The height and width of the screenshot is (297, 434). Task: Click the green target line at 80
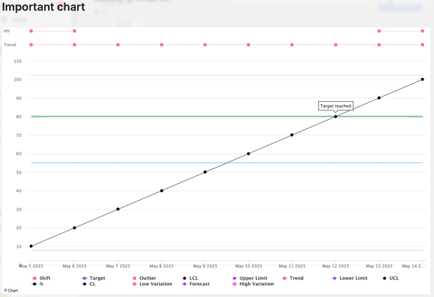(194, 117)
